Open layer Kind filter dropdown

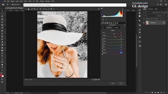point(147,13)
